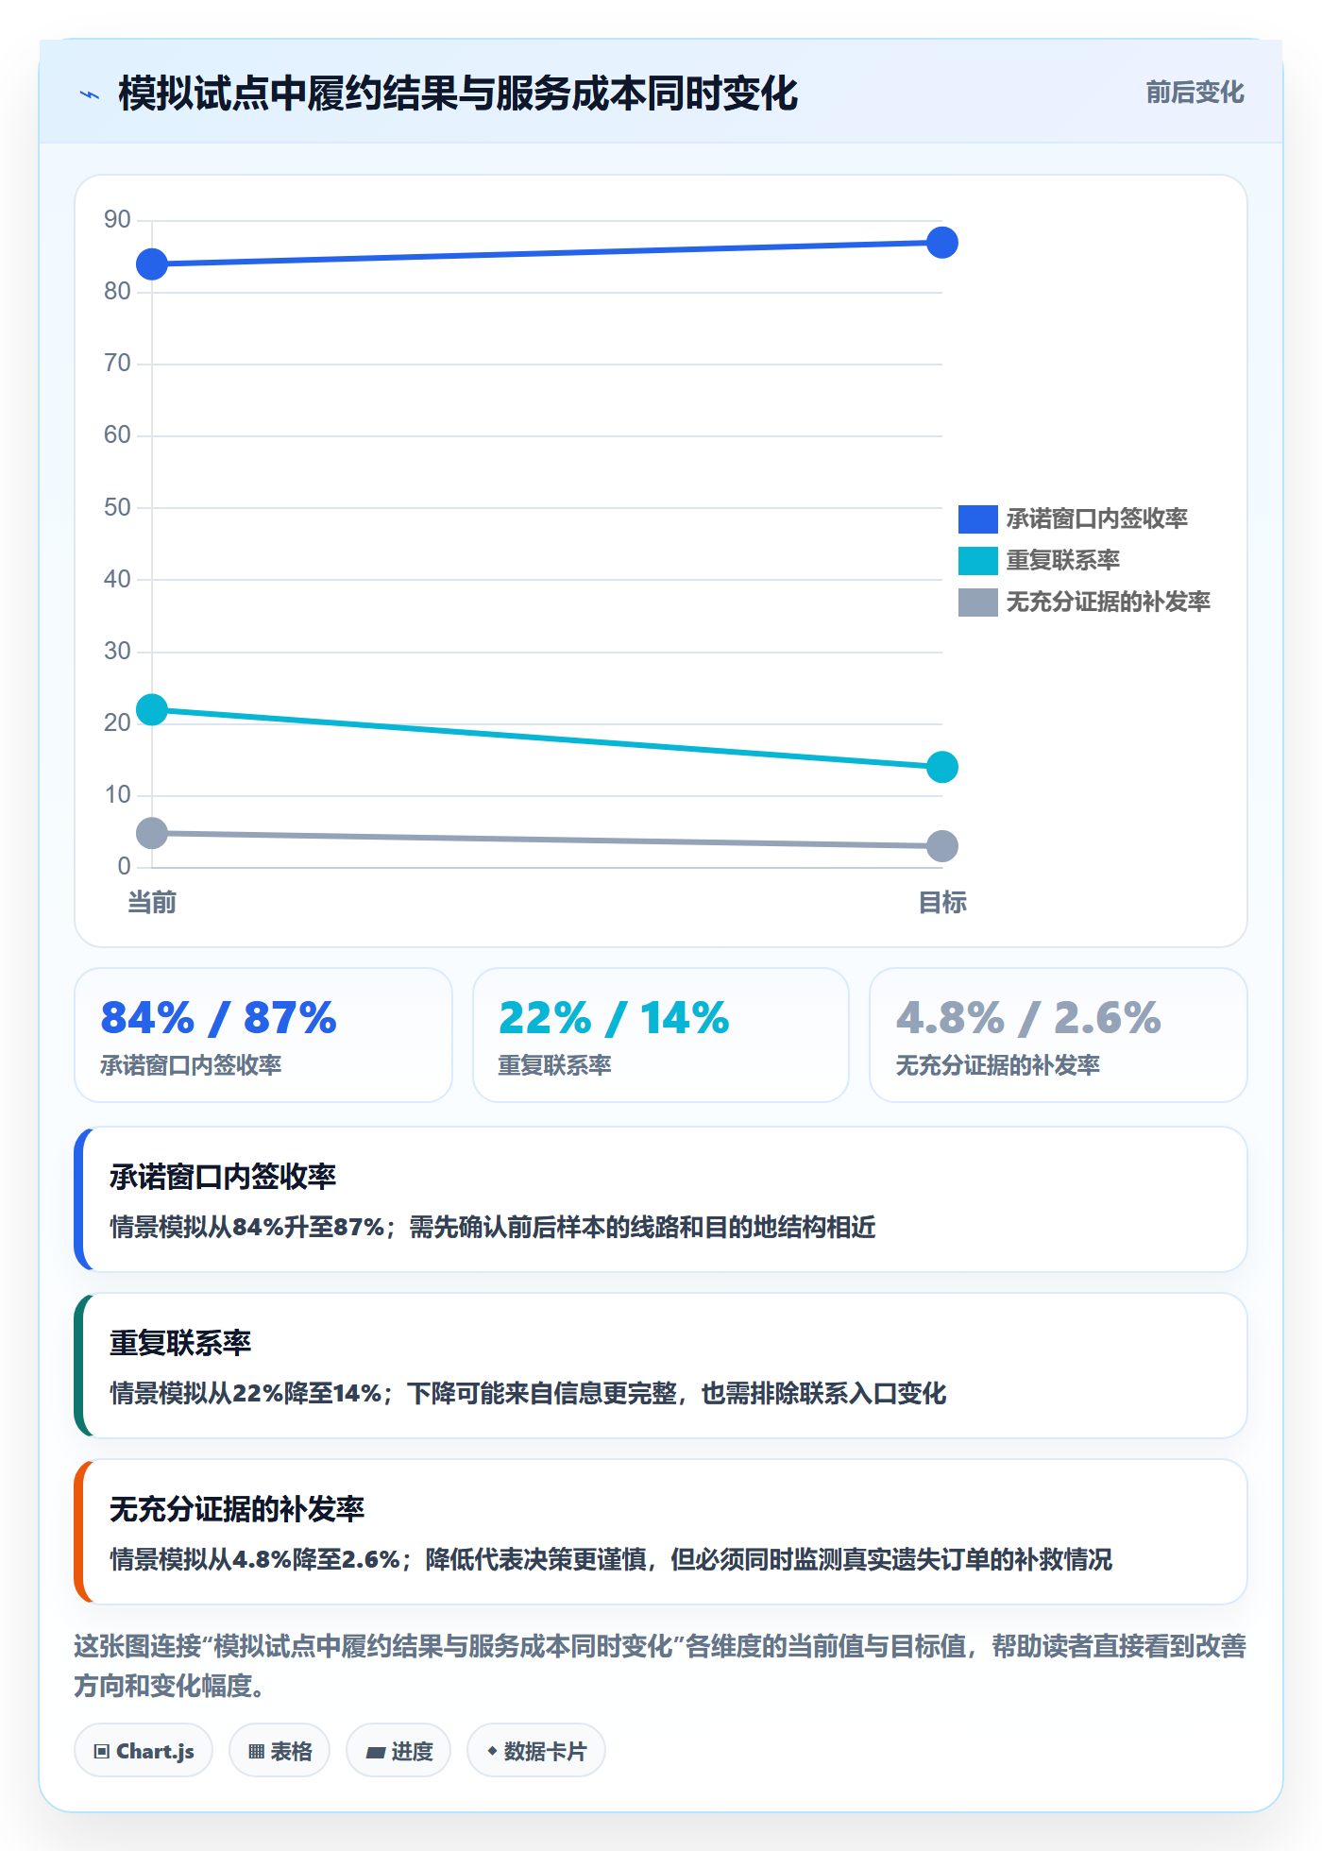1322x1851 pixels.
Task: Click the Chart.js tag chip
Action: click(x=144, y=1751)
